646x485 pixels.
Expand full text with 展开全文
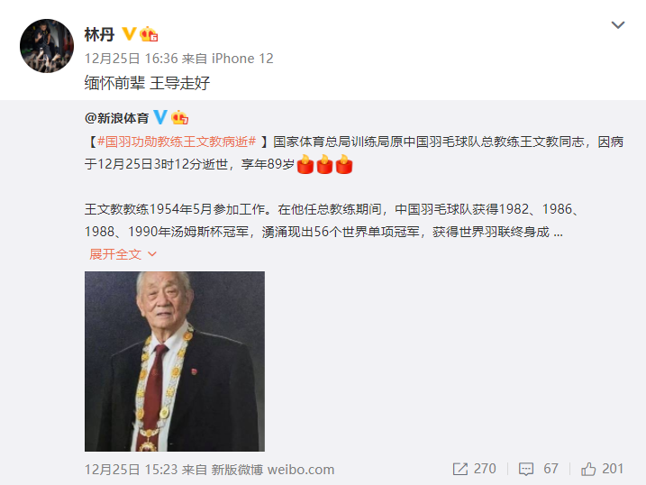click(115, 254)
